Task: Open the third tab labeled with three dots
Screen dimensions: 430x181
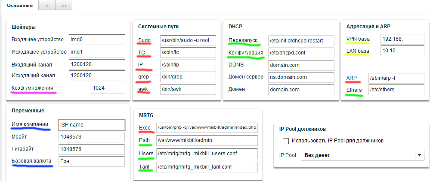Action: pyautogui.click(x=63, y=5)
